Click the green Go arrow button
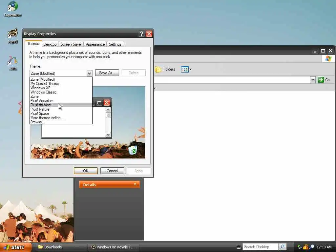This screenshot has height=252, width=336. pyautogui.click(x=321, y=80)
